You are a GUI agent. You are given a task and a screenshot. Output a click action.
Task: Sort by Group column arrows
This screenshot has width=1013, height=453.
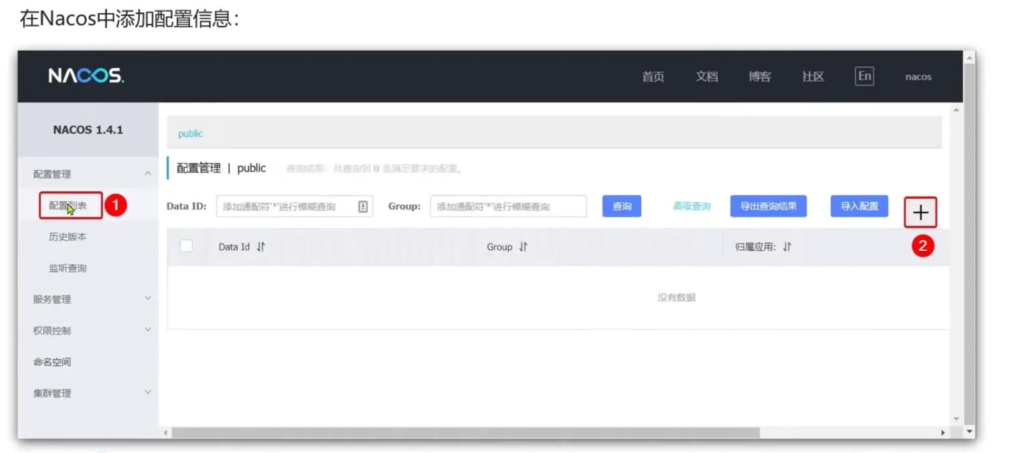(x=524, y=247)
